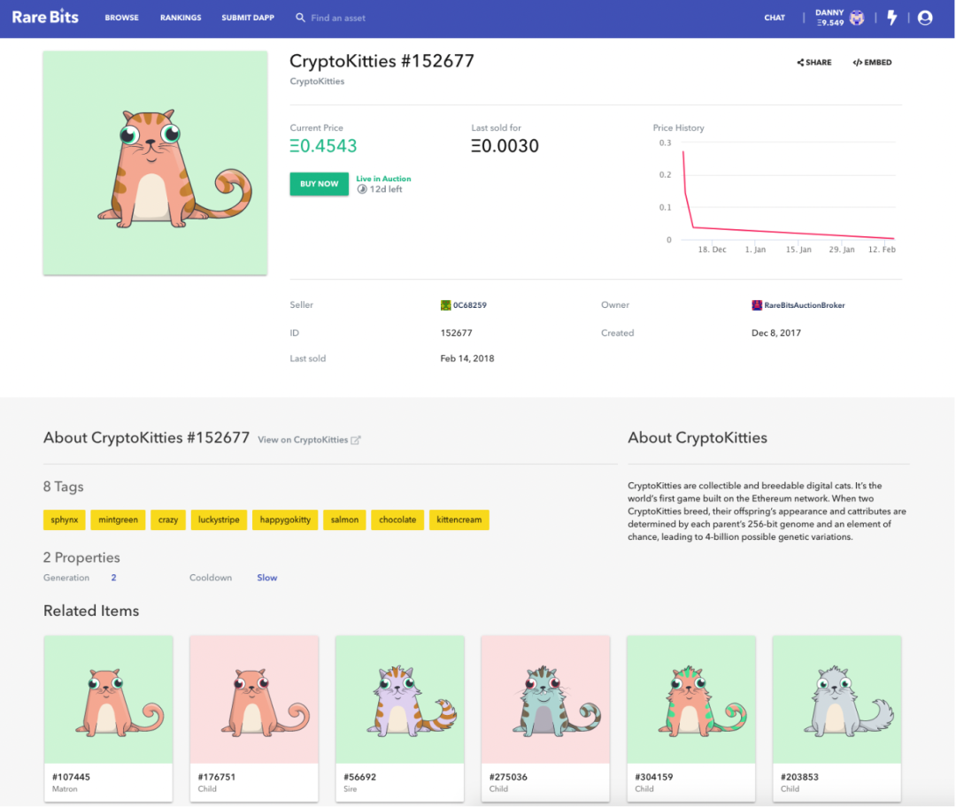Open RareBitsAuctionBroker owner link
Image resolution: width=956 pixels, height=807 pixels.
click(804, 304)
